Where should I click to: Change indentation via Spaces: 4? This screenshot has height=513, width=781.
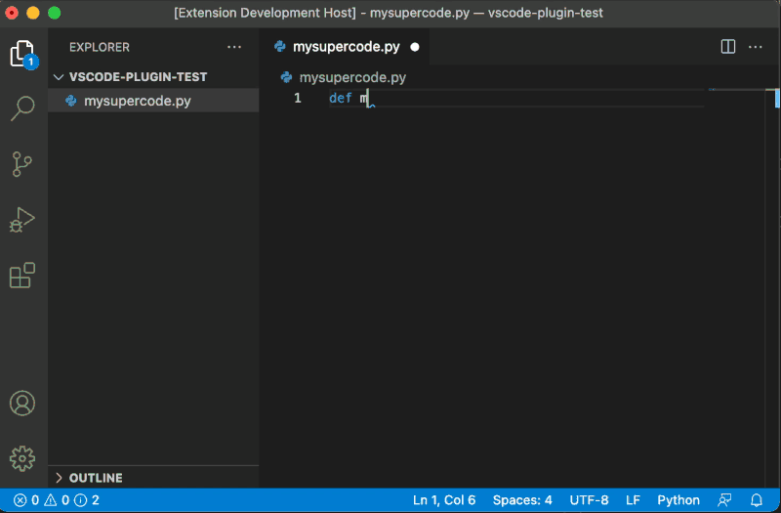[x=522, y=500]
